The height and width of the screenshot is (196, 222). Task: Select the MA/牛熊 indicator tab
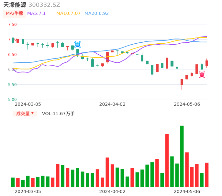click(x=14, y=14)
